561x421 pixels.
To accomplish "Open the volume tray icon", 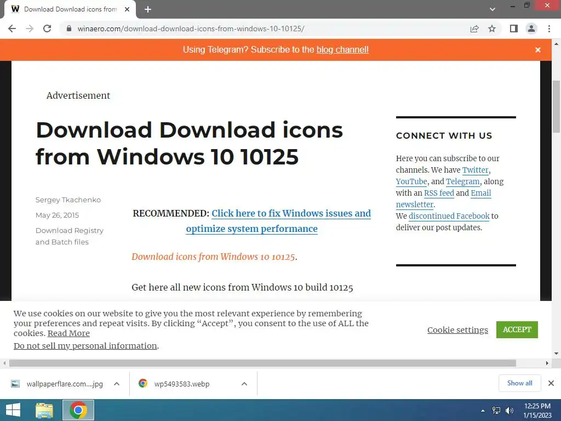I will 510,411.
